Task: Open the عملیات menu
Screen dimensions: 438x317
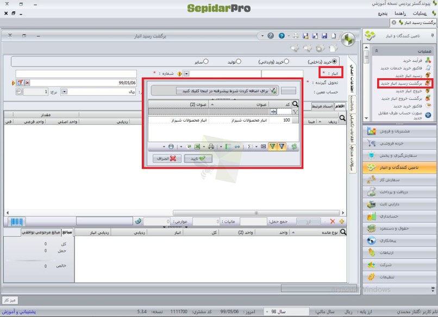Action: pos(420,14)
